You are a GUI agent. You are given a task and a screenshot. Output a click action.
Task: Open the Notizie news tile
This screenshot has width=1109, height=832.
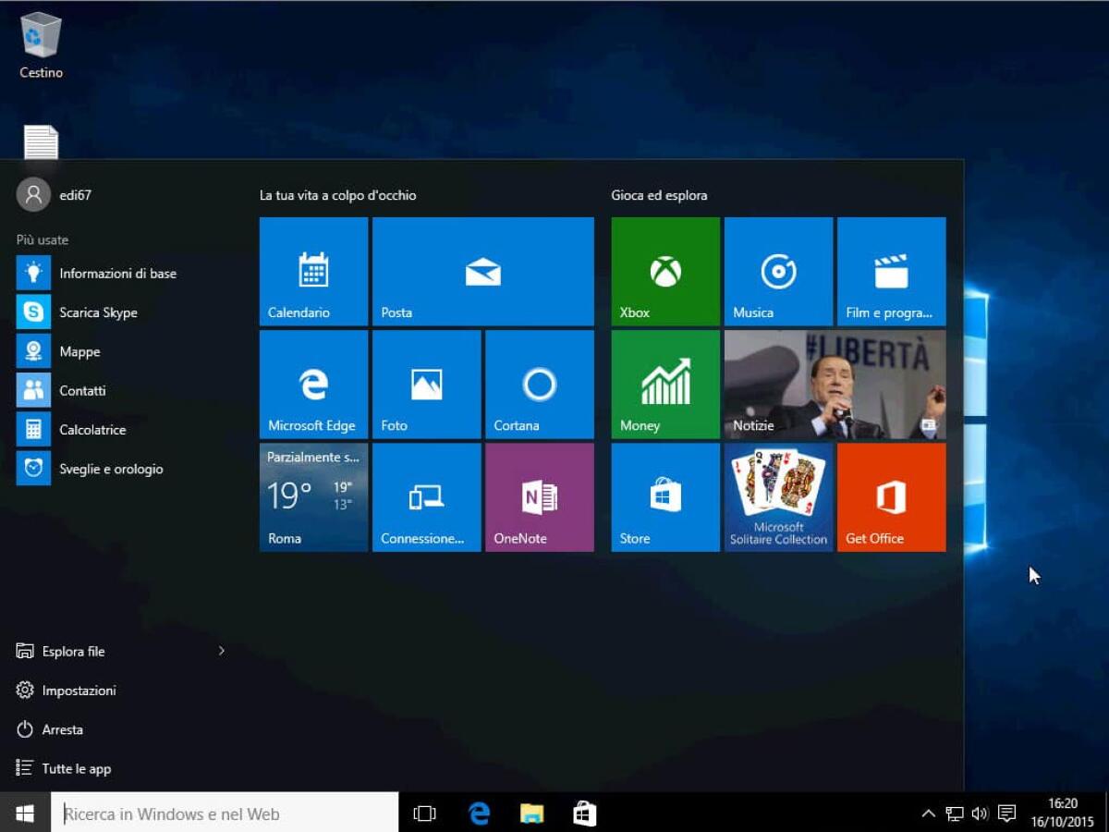coord(834,384)
